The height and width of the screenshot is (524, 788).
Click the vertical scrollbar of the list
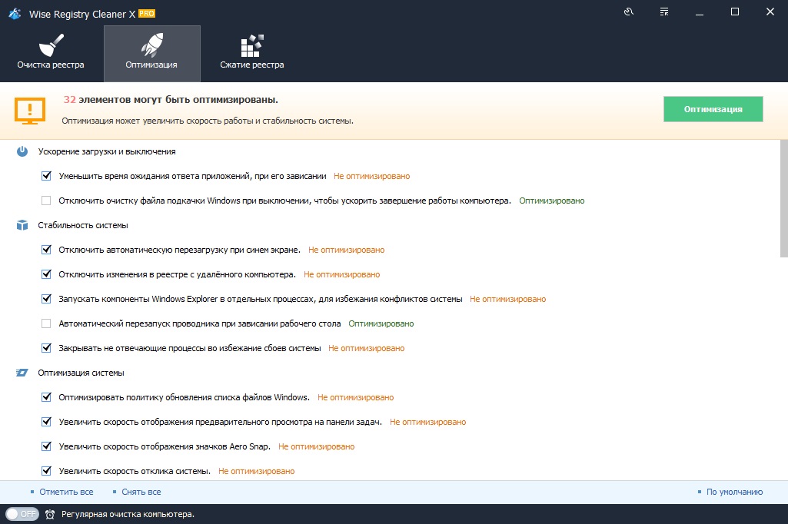click(x=783, y=200)
